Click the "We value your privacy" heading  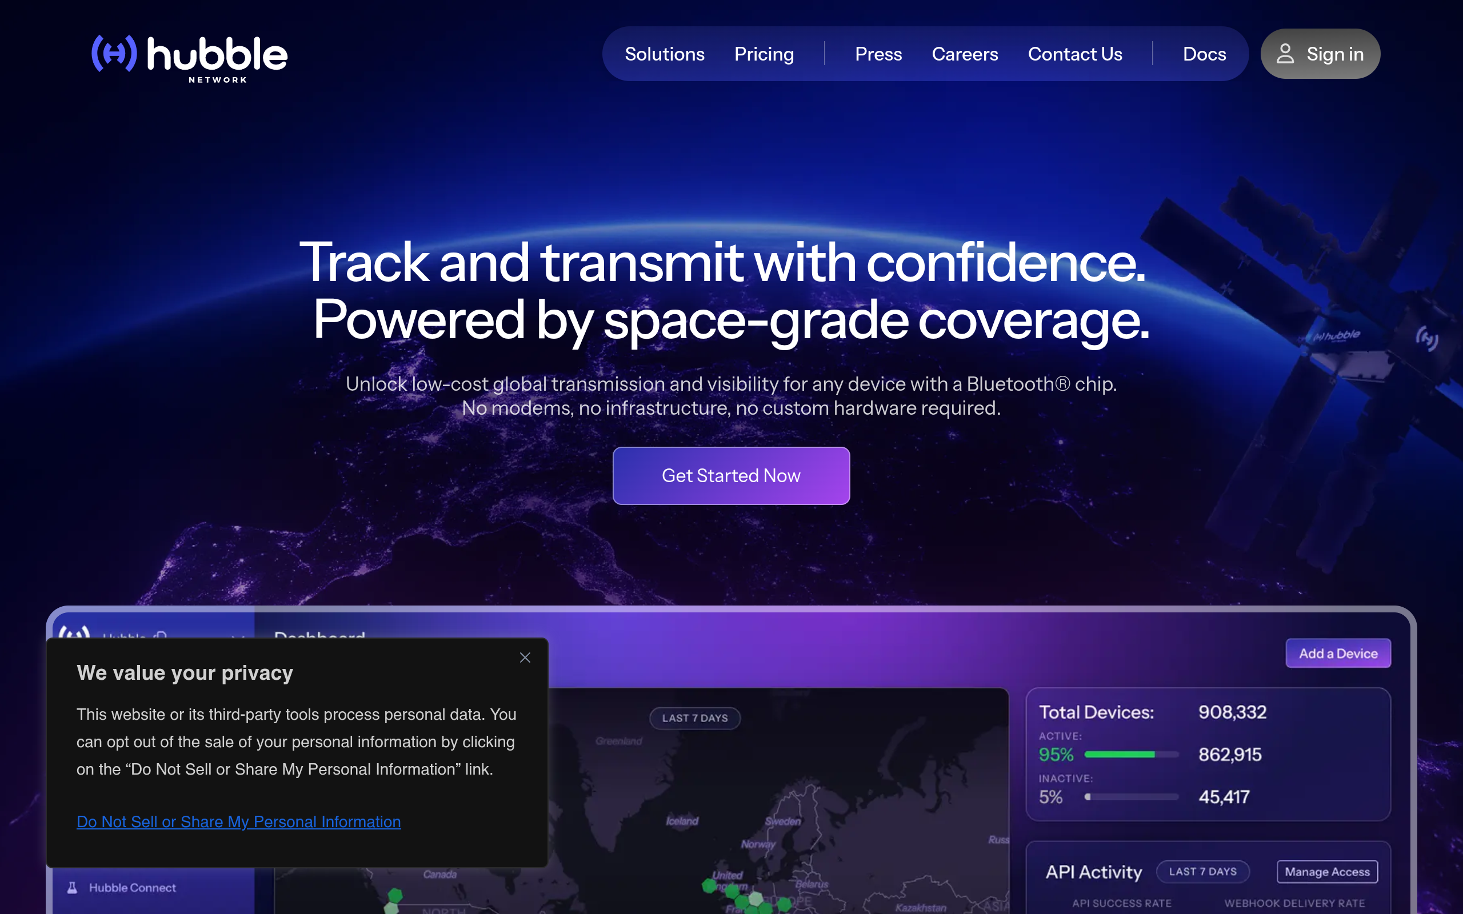tap(185, 673)
